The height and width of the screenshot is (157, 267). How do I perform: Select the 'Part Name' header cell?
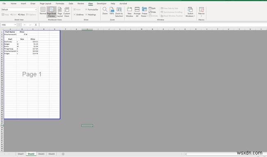(10, 32)
